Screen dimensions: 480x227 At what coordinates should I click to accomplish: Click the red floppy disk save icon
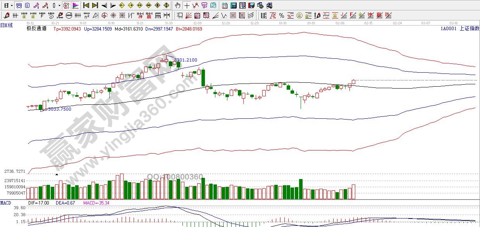coord(251,5)
